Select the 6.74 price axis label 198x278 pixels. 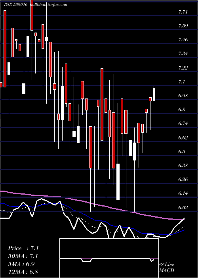183,124
